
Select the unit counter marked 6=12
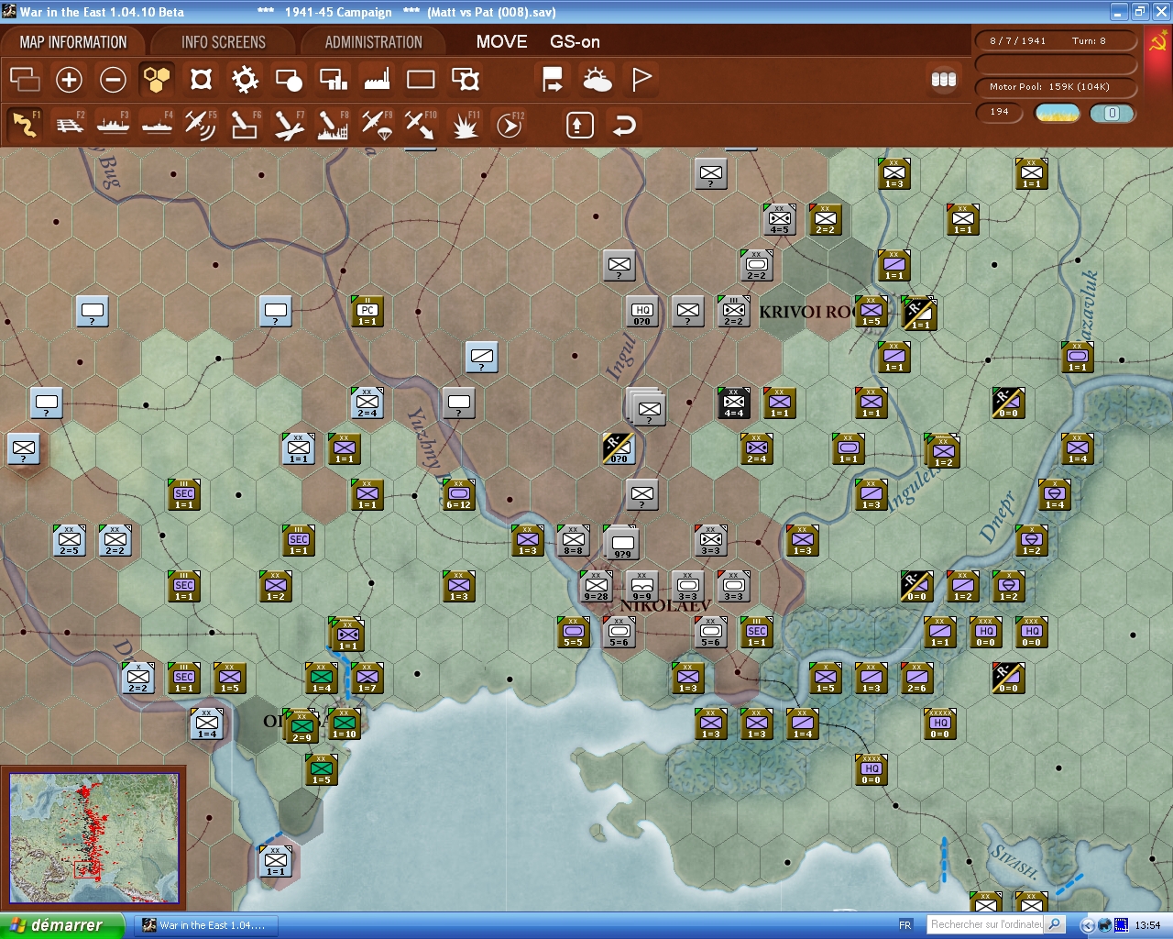(459, 494)
